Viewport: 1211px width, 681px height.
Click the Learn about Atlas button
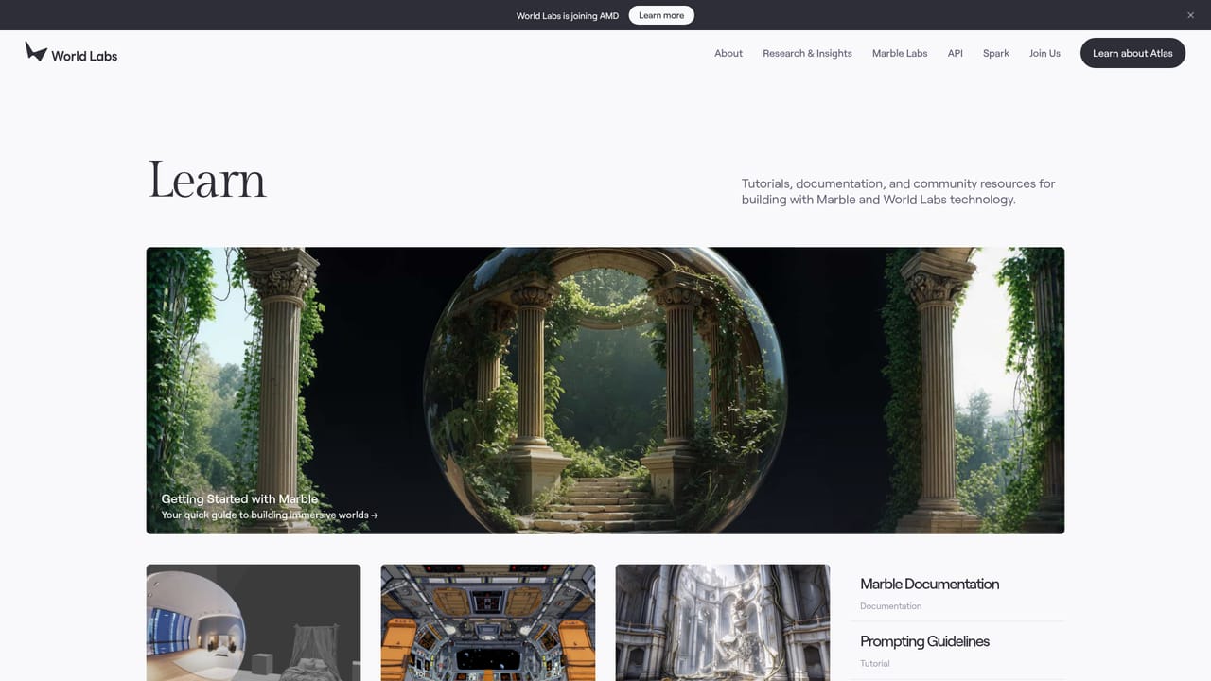click(x=1132, y=53)
